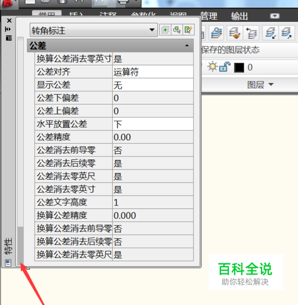Image resolution: width=298 pixels, height=305 pixels.
Task: Select the 公差消去前导零 property label
Action: [73, 150]
